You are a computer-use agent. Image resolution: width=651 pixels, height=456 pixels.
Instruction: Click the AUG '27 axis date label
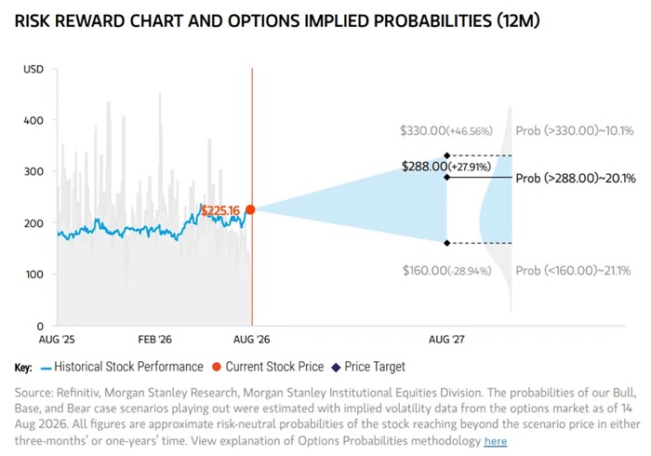446,340
